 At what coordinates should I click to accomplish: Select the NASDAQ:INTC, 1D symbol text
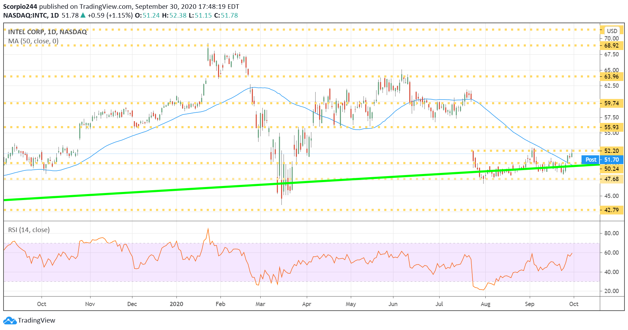pyautogui.click(x=31, y=15)
